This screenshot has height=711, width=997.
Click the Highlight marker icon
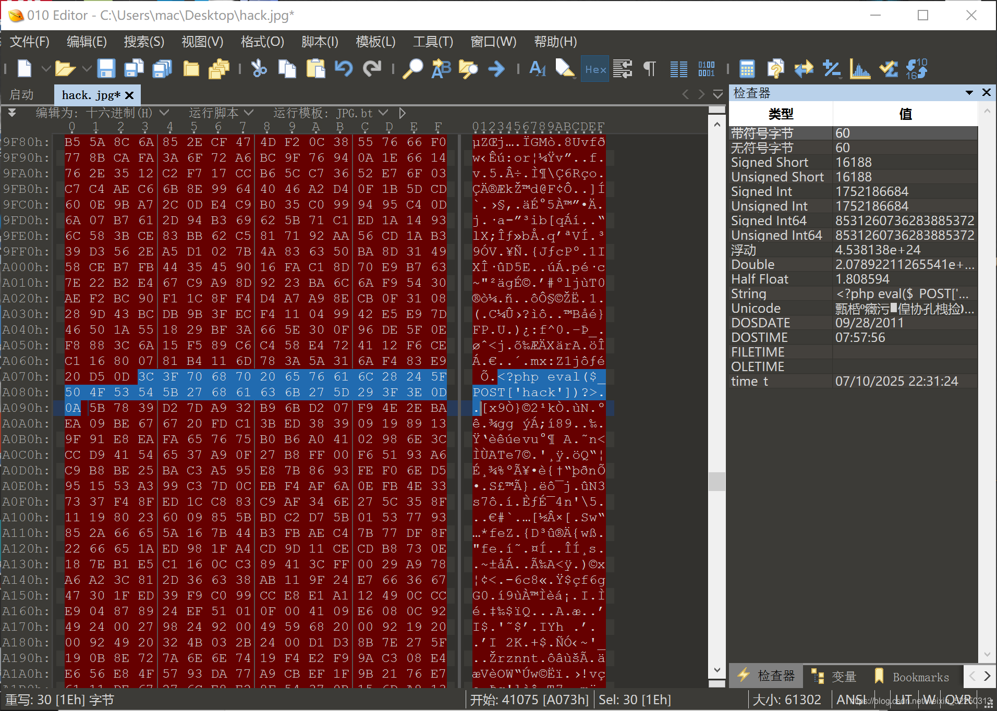point(565,68)
